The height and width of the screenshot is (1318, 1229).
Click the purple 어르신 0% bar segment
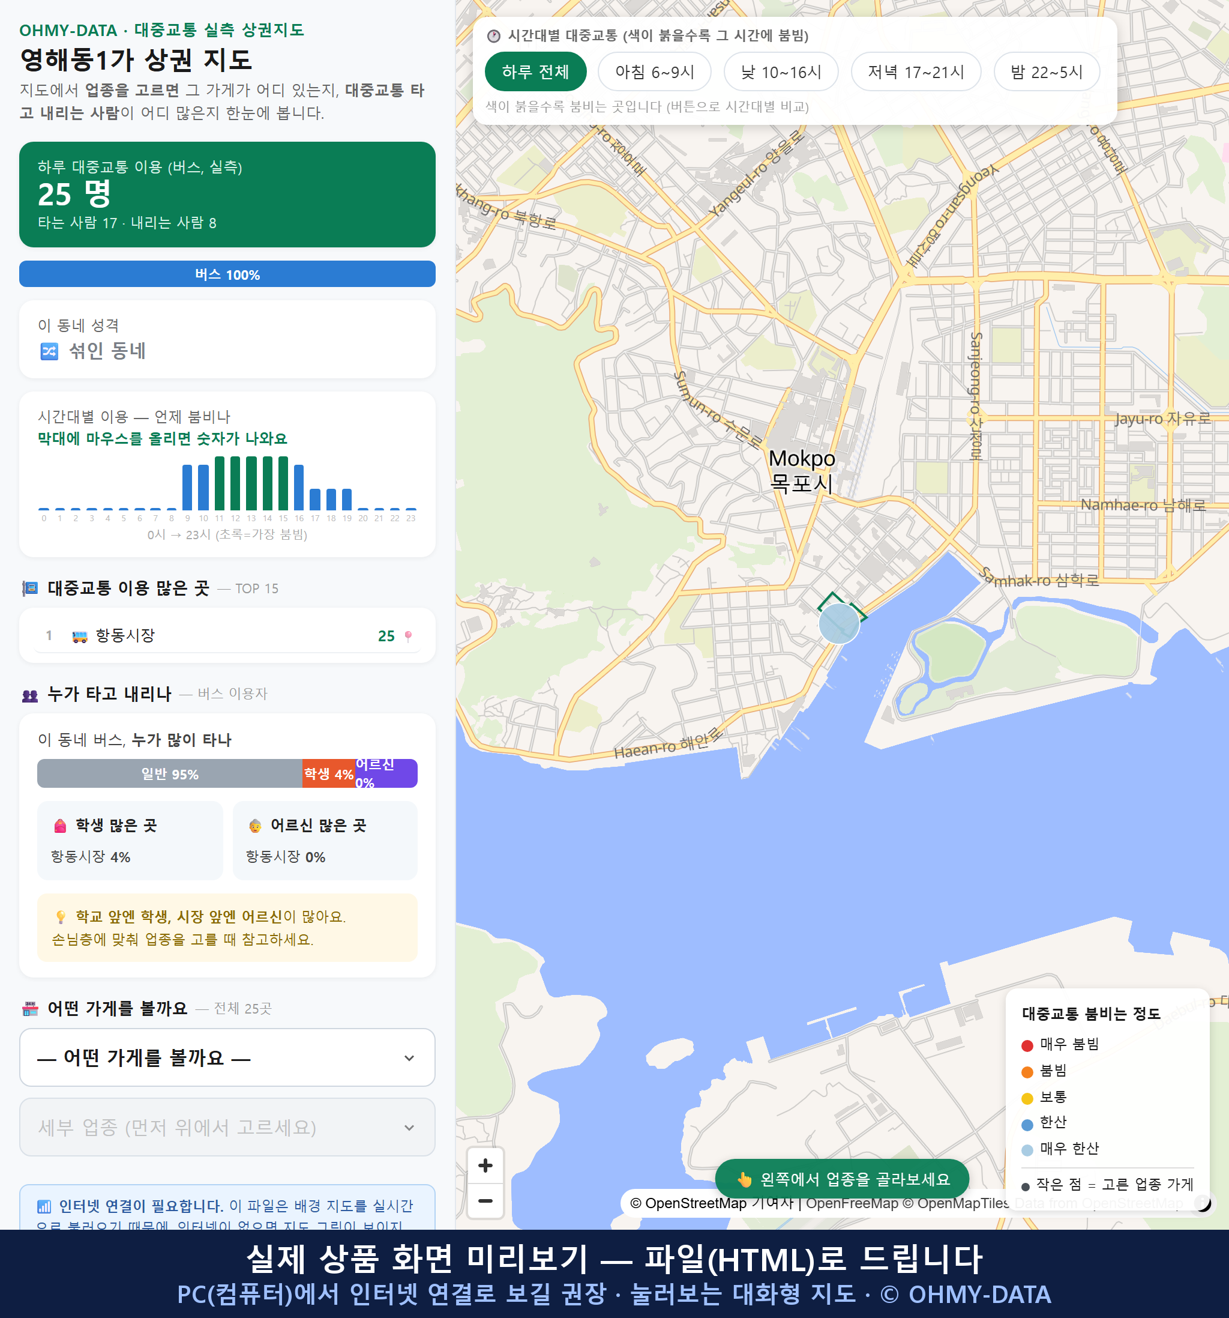pos(386,774)
